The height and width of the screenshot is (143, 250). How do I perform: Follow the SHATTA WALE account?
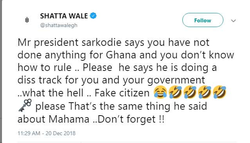(x=203, y=20)
